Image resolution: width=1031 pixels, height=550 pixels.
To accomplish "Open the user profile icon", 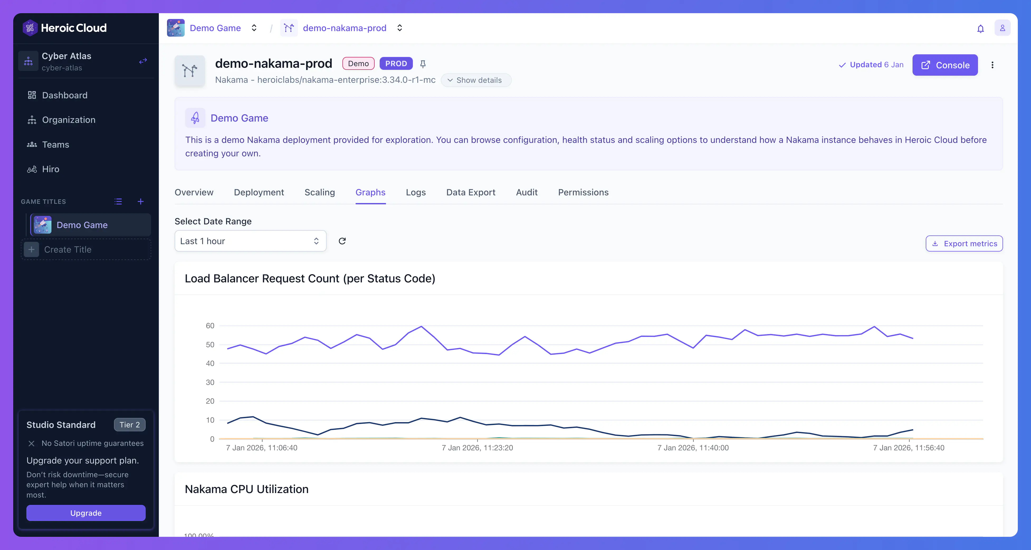I will click(x=1002, y=28).
